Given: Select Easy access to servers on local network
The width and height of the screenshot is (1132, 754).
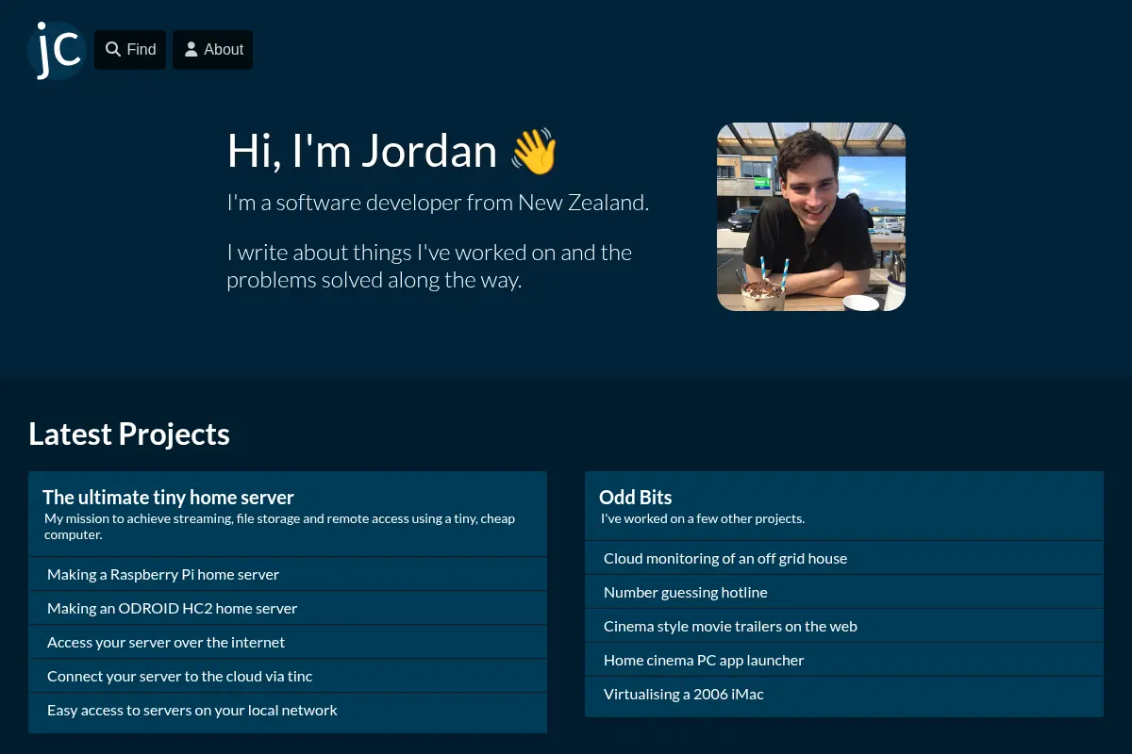Looking at the screenshot, I should click(x=288, y=710).
